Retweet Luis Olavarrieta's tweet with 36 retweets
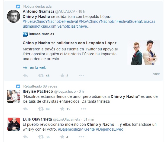 pos(41,137)
